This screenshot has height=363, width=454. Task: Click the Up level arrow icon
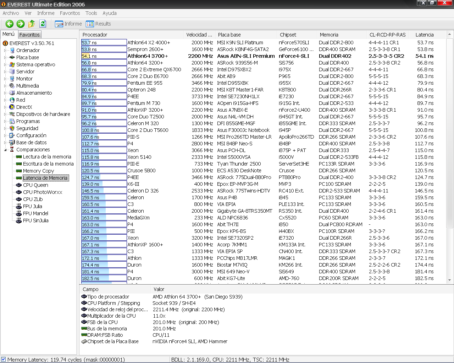point(32,24)
